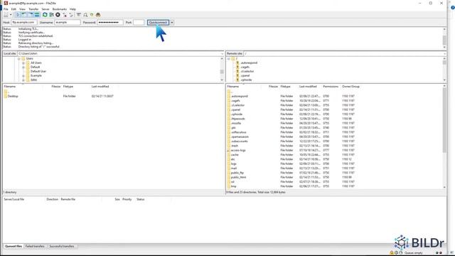Open the File menu
455x256 pixels.
tap(6, 9)
